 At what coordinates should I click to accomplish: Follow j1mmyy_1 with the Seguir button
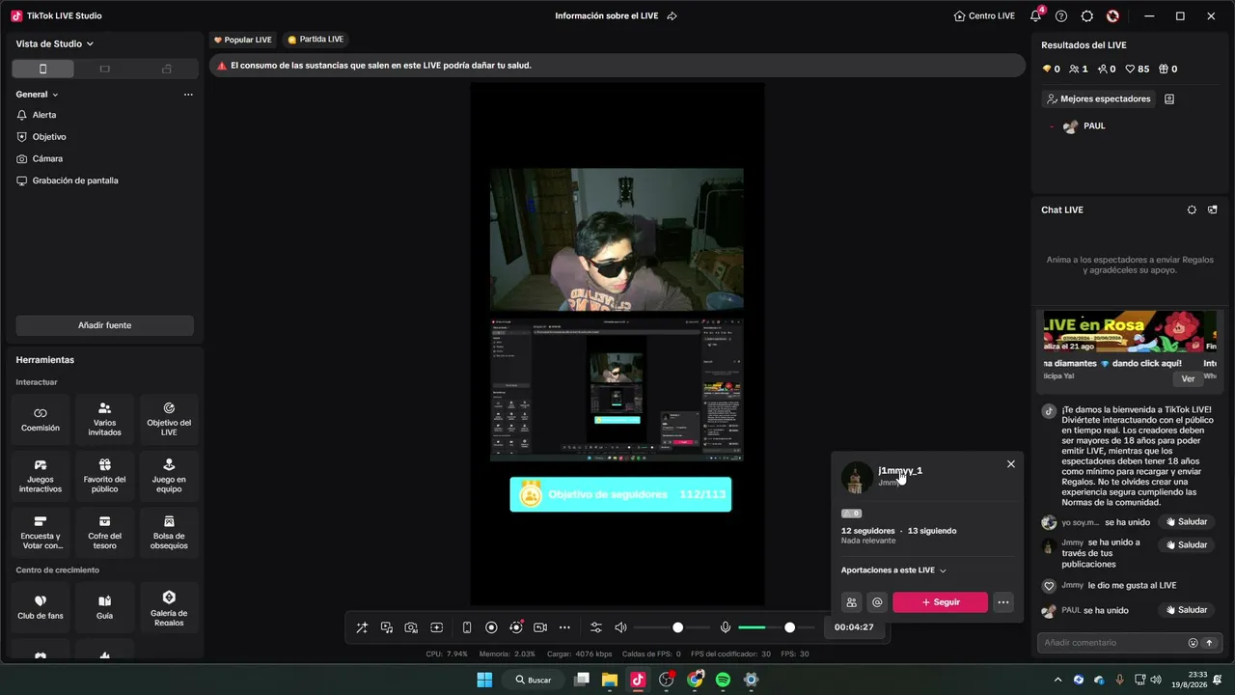point(940,602)
